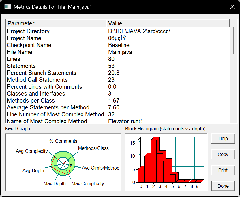Image resolution: width=240 pixels, height=197 pixels.
Task: Copy metrics with the Copy button
Action: tap(223, 154)
